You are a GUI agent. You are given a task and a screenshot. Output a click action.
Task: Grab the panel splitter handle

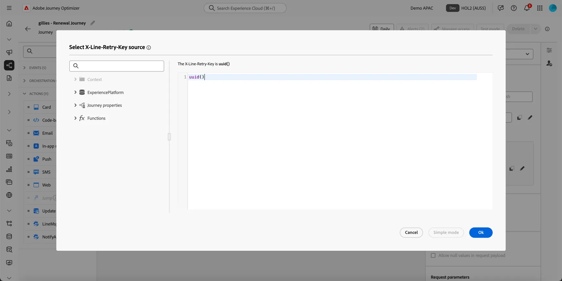point(169,137)
